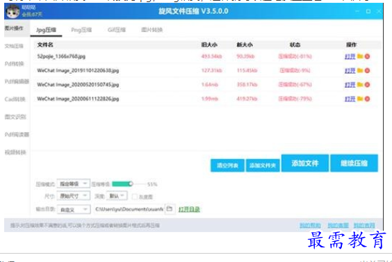Open the 尺寸 dropdown showing 原始尺寸
The image size is (392, 262).
73,196
